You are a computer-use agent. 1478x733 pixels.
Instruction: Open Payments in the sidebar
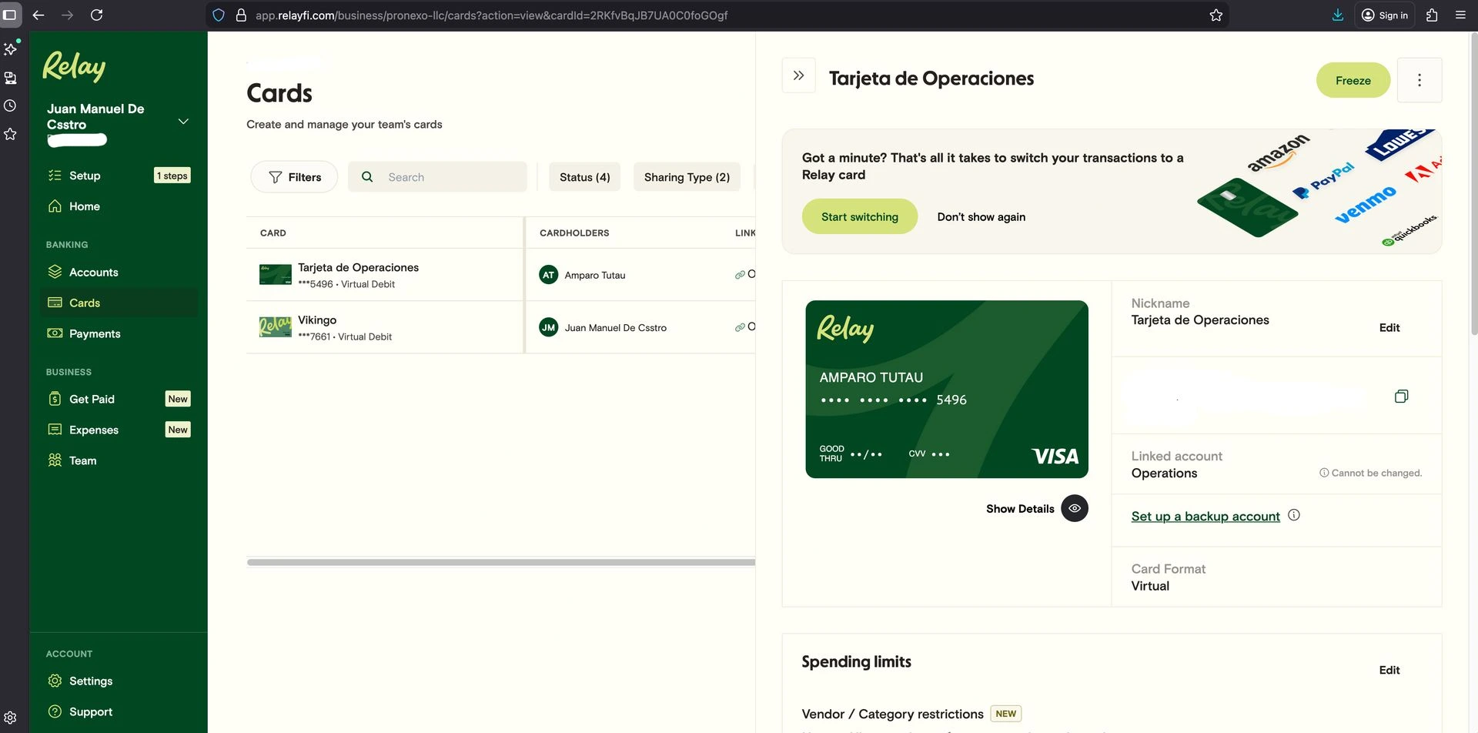click(95, 334)
